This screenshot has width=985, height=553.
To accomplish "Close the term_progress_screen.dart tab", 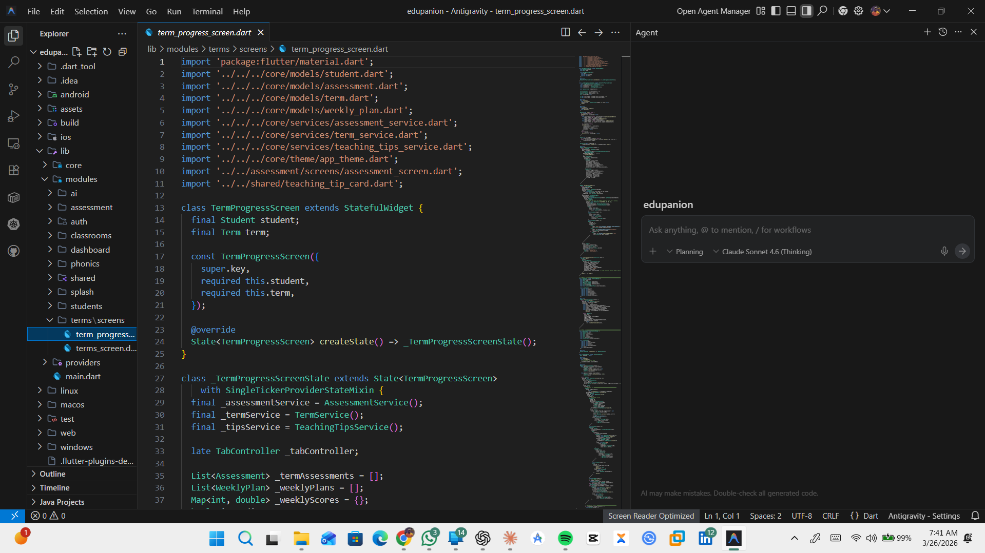I will (261, 32).
